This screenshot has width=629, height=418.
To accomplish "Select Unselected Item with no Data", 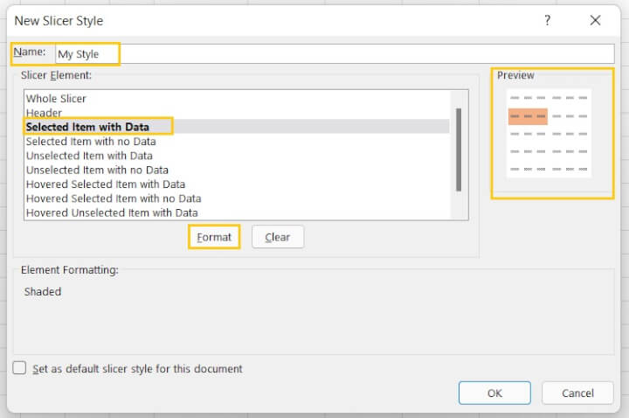I will [x=97, y=170].
